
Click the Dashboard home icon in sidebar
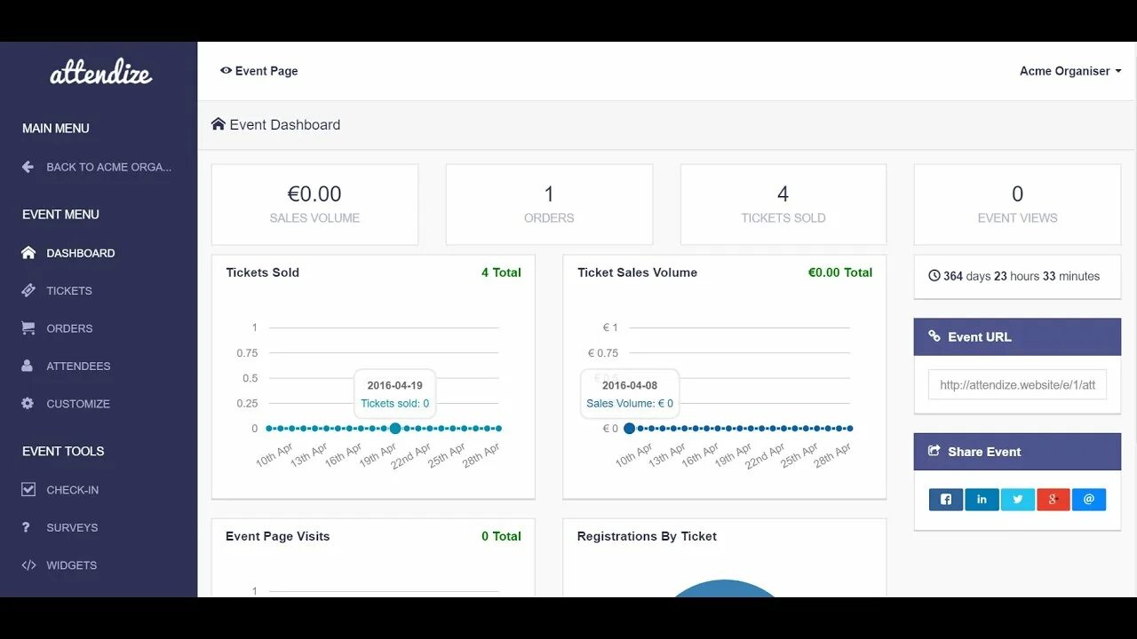[x=28, y=253]
